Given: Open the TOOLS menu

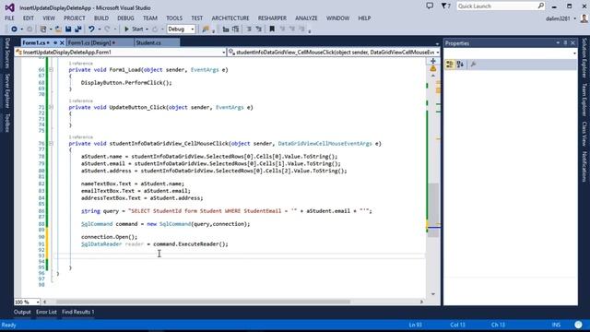Looking at the screenshot, I should point(174,18).
